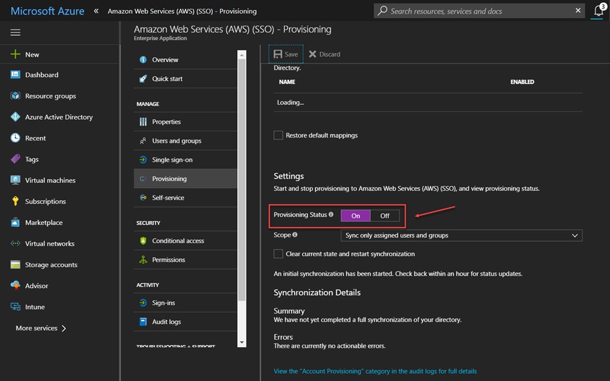The width and height of the screenshot is (610, 381).
Task: Open Conditional access item
Action: click(x=186, y=241)
